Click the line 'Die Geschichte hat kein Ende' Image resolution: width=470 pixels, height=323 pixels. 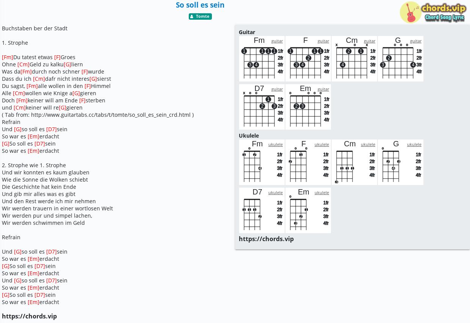coord(39,187)
